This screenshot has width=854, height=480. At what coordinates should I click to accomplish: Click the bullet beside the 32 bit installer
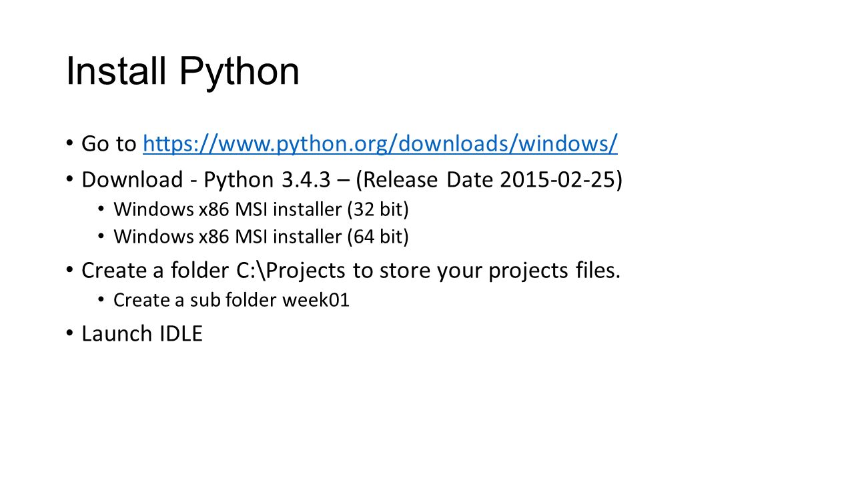click(x=101, y=210)
